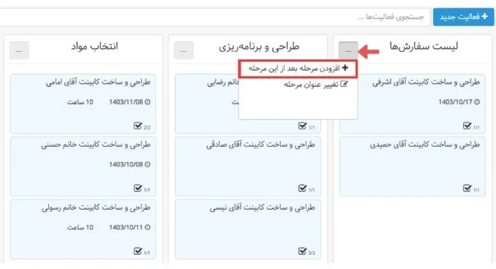This screenshot has width=496, height=269.
Task: Click the clock icon on آقای امامی card
Action: (x=147, y=102)
